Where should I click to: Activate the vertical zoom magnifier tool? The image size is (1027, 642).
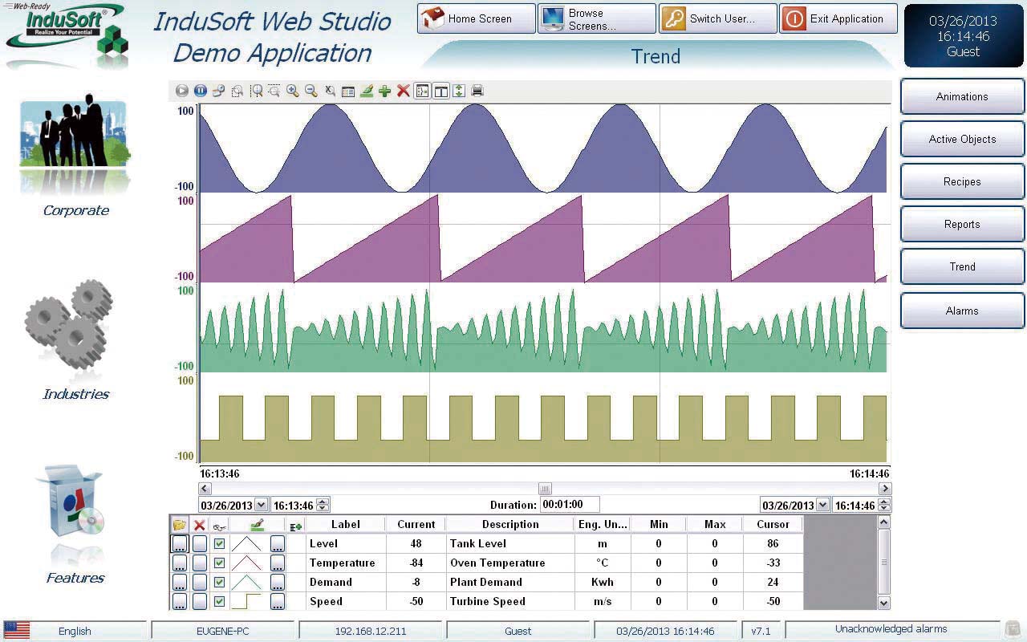274,91
